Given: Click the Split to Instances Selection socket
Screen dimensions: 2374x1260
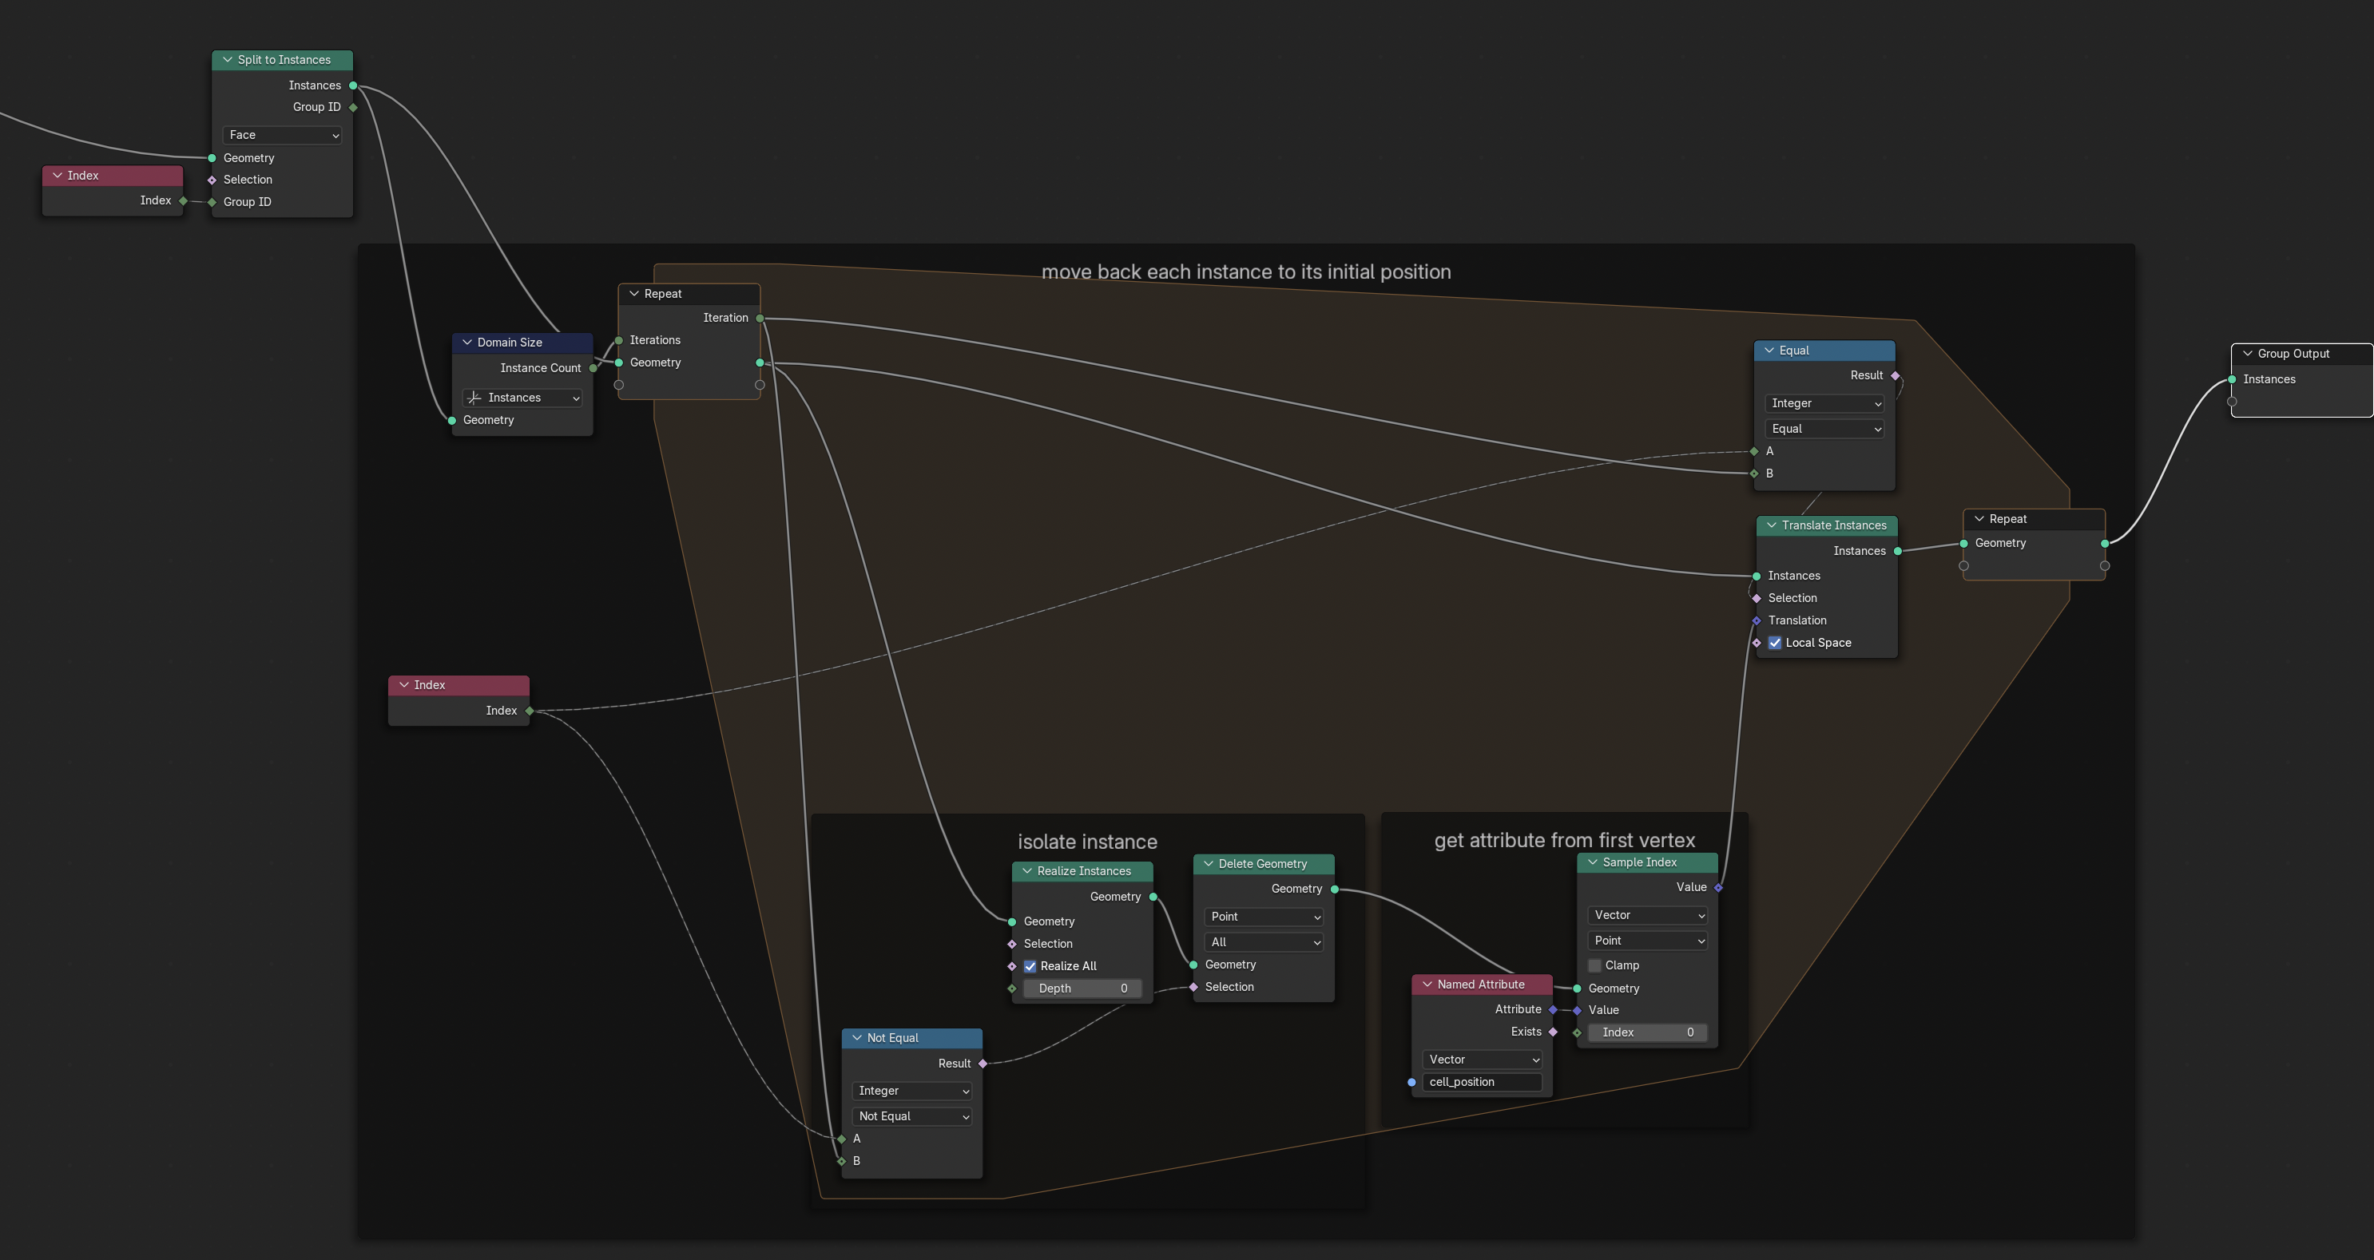Looking at the screenshot, I should [x=212, y=180].
